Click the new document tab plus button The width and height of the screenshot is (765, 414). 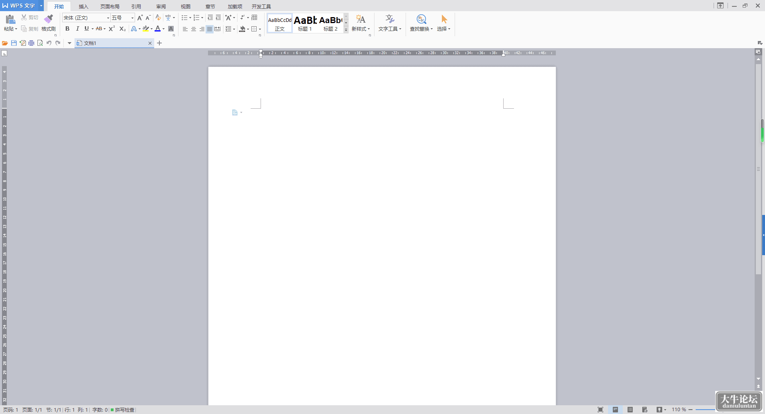[x=159, y=43]
